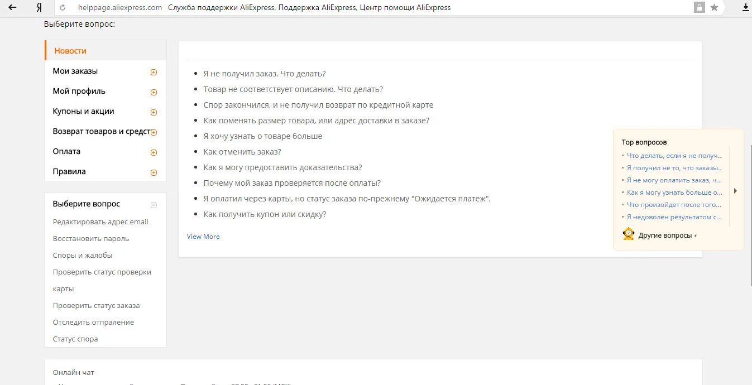Open Возврат товаров и средств item

(102, 131)
